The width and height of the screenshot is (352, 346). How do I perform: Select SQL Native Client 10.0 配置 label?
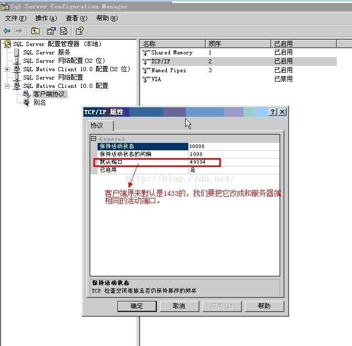tap(66, 86)
